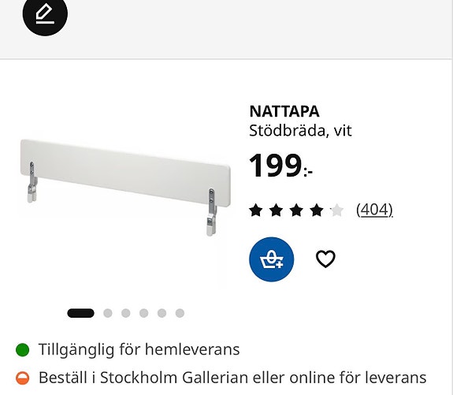Click the orange store availability status icon
The image size is (453, 395).
23,378
